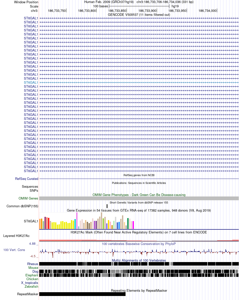Viewport: 239px width, 300px height.
Task: Click the Dog alignment track bar
Action: pos(139,272)
